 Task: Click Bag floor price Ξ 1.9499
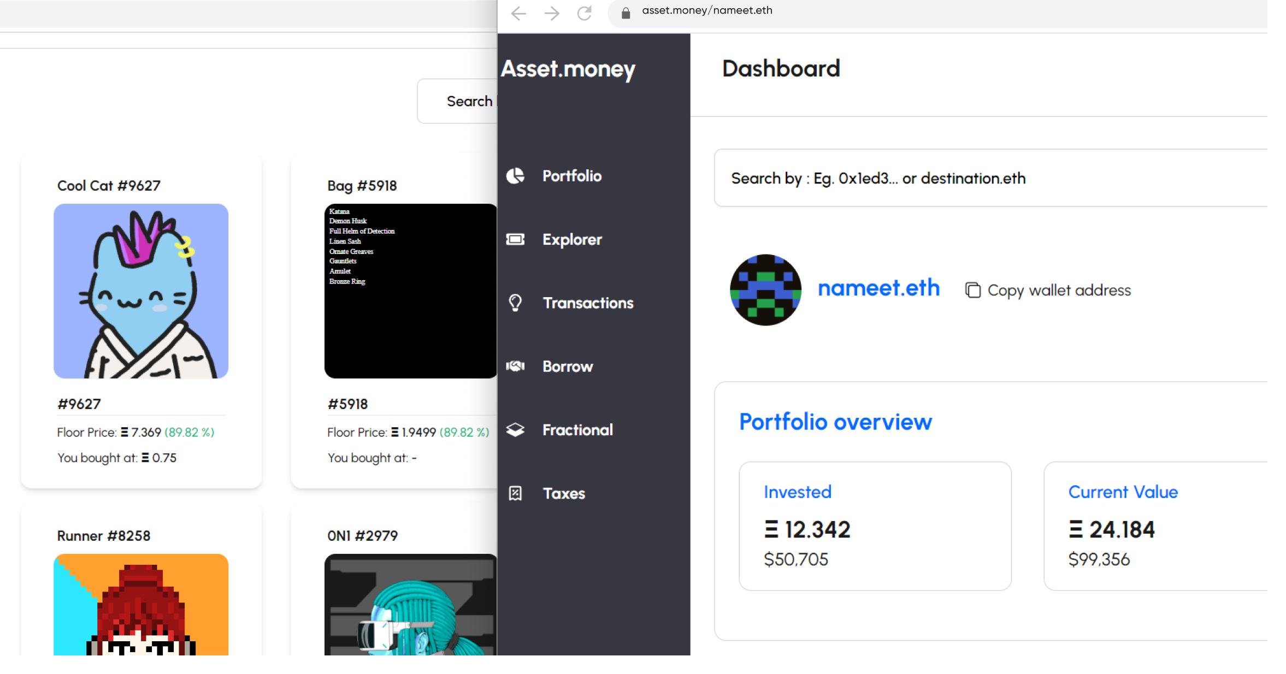(414, 433)
